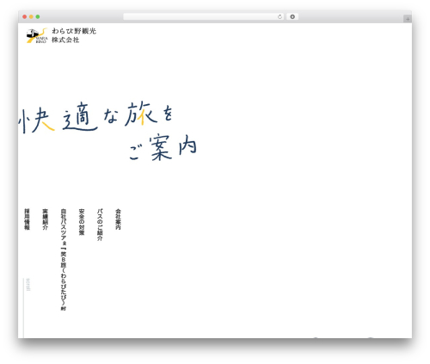
Task: Close the browser window with red button
Action: (x=25, y=17)
